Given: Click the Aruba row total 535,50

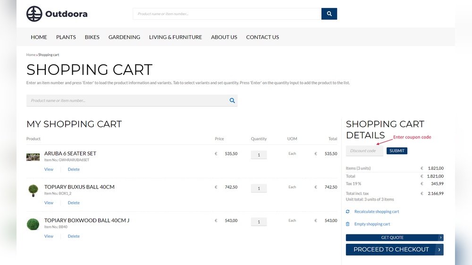Looking at the screenshot, I should (x=331, y=153).
